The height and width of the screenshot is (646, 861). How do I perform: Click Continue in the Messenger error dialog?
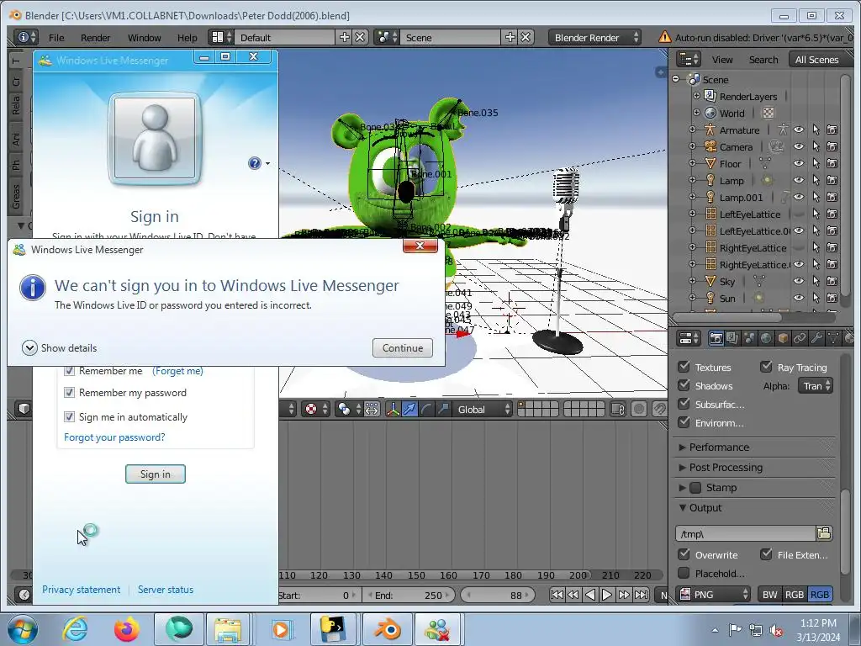[x=403, y=347]
